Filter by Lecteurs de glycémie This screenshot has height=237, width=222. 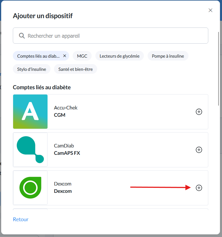(x=119, y=56)
